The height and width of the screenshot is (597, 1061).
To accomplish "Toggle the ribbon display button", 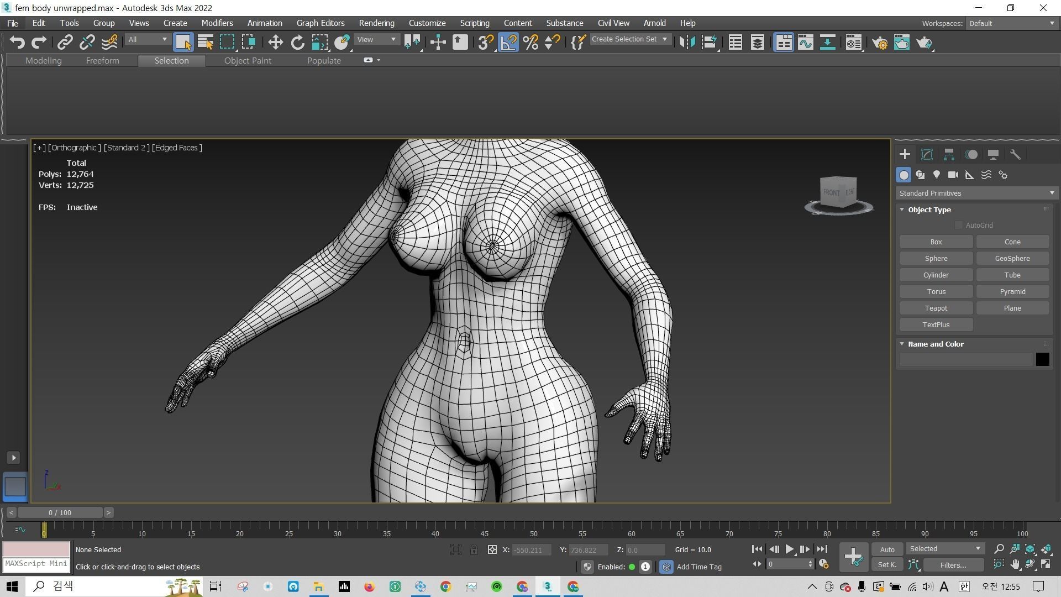I will [x=784, y=43].
